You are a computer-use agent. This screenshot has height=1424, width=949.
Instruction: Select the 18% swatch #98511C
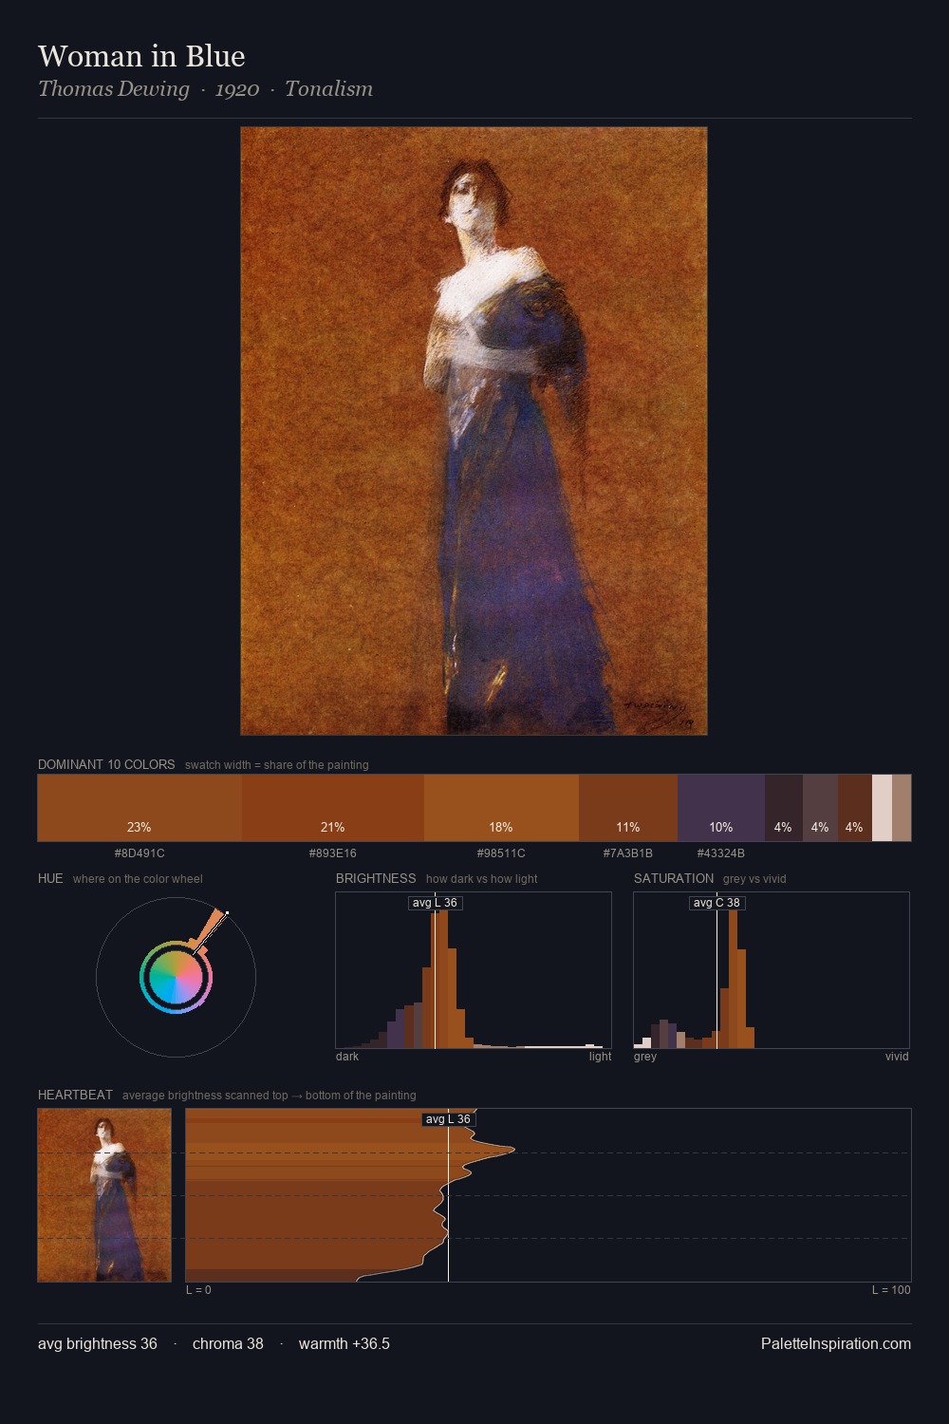coord(501,808)
